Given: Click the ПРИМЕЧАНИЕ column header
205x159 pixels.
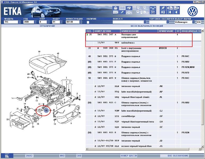Looking at the screenshot, I should [167, 31].
